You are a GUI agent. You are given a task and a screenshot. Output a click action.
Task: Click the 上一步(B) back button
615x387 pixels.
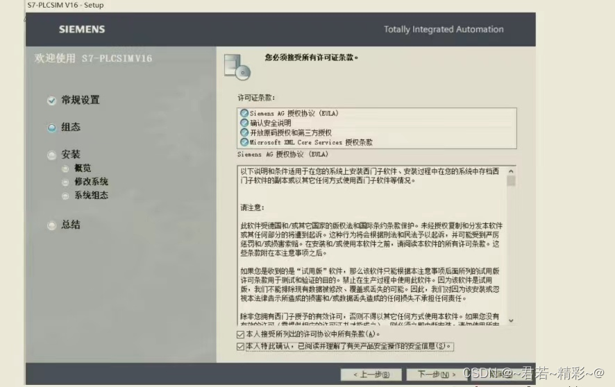371,375
